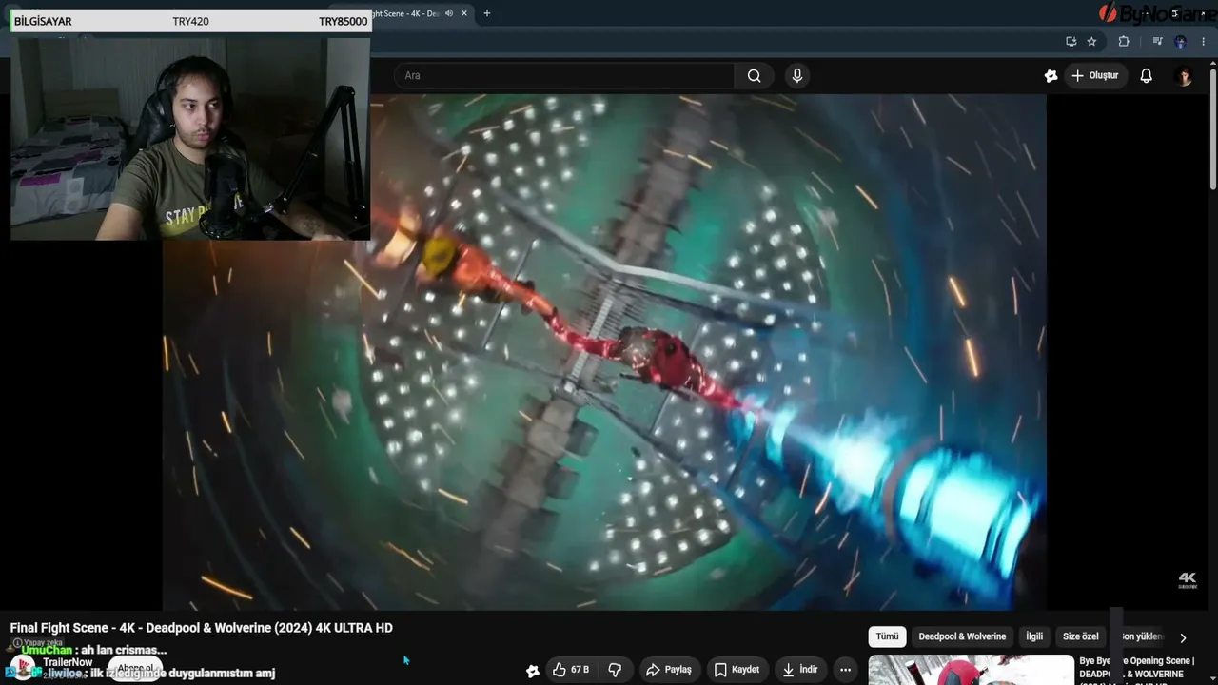Viewport: 1218px width, 685px height.
Task: Open Chrome media controls icon
Action: (1157, 42)
